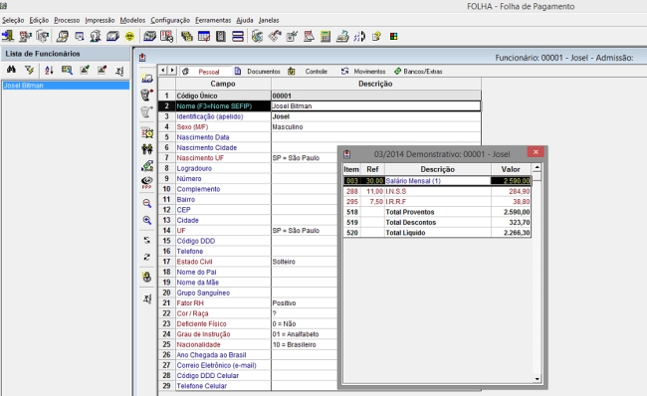
Task: Sort the employee list with A-Z icon
Action: [49, 70]
